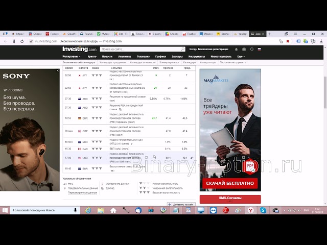Click the browser back arrow
Viewport: 327px width, 245px height.
[5, 41]
